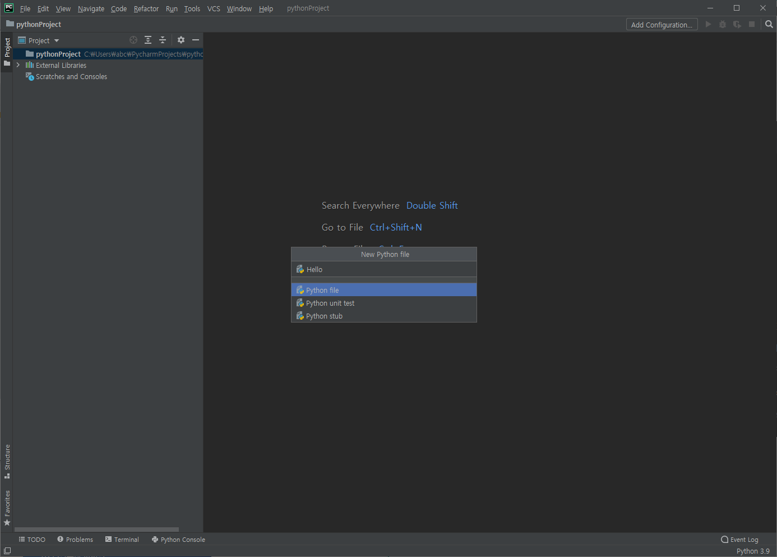Open the Tools menu
This screenshot has width=777, height=557.
(x=192, y=8)
